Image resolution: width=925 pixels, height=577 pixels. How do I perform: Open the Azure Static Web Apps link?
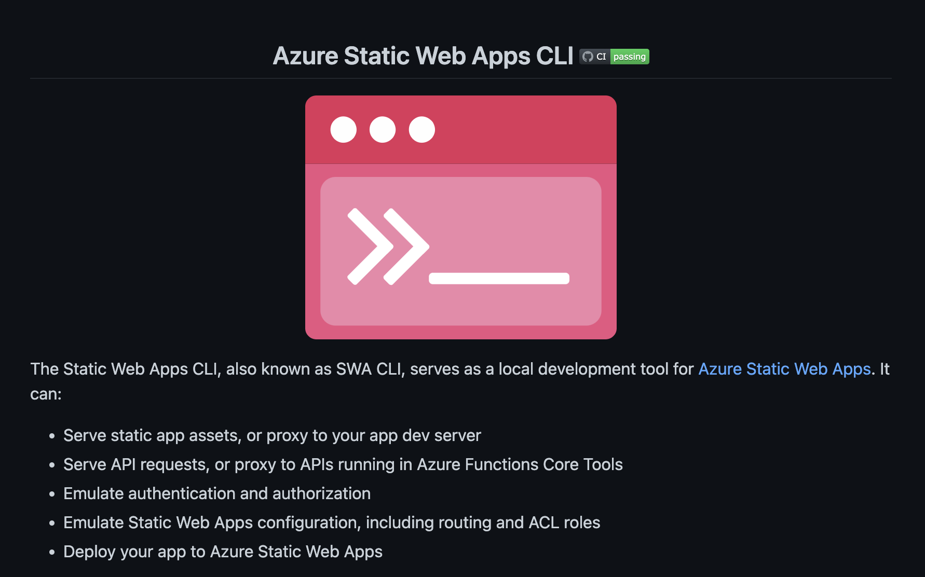pyautogui.click(x=784, y=369)
